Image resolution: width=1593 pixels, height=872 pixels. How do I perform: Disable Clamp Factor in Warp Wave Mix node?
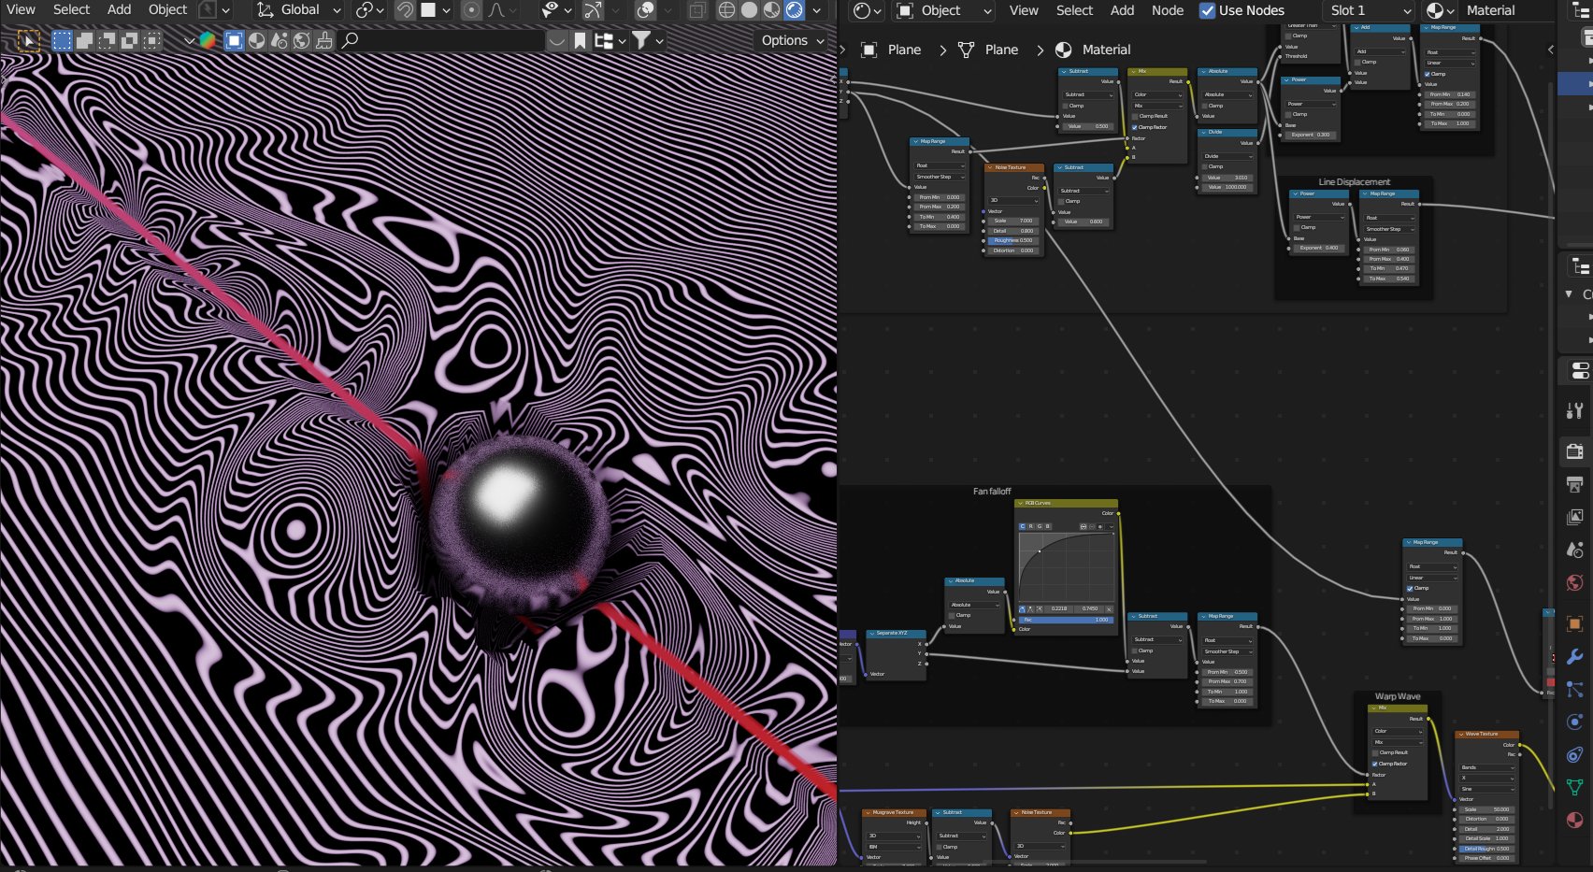tap(1375, 764)
